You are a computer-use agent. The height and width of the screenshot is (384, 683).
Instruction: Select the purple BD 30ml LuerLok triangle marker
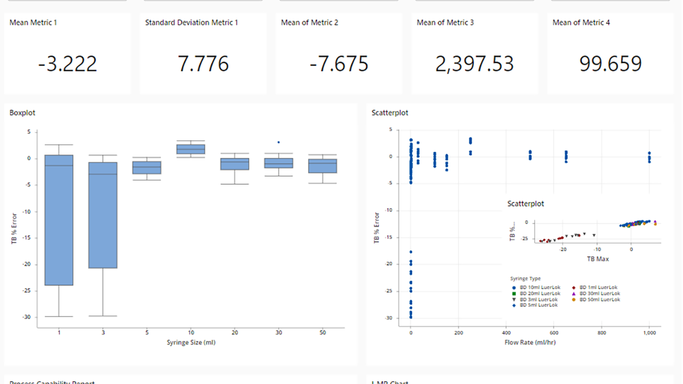[574, 293]
